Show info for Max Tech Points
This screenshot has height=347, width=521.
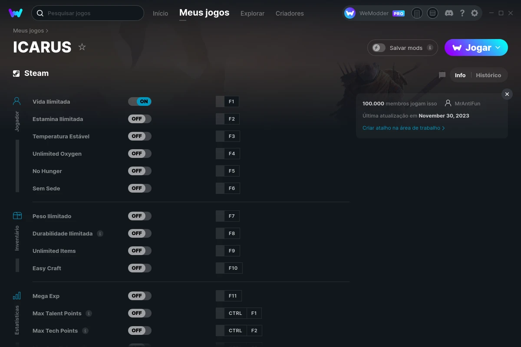[85, 331]
